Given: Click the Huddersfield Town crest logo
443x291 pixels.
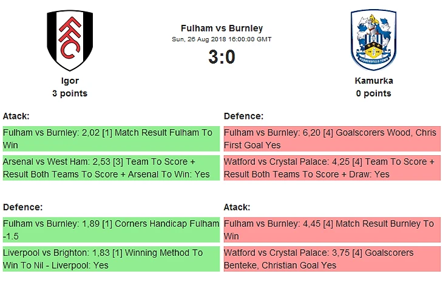Looking at the screenshot, I should [x=373, y=41].
